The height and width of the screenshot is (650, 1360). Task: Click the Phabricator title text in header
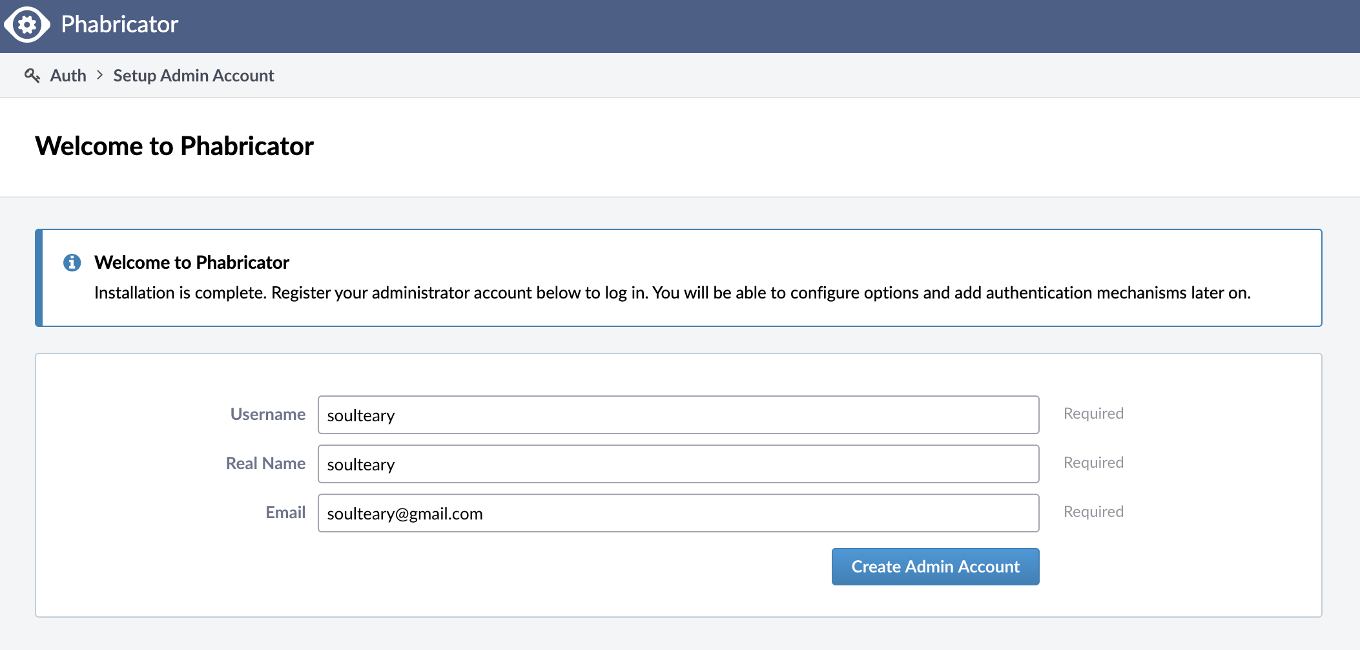click(x=119, y=25)
